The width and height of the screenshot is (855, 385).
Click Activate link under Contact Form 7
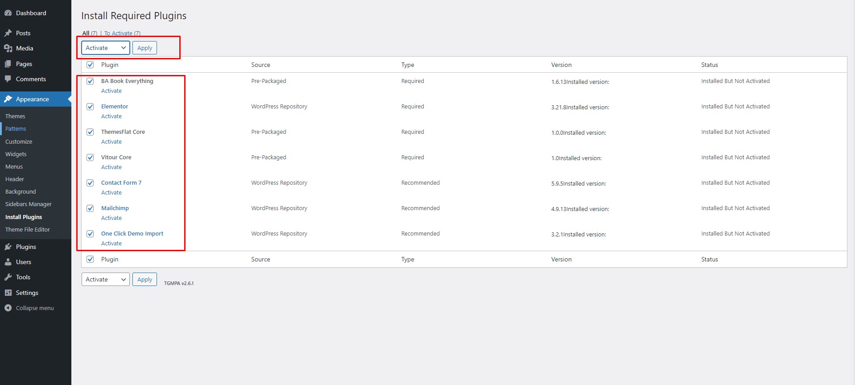pyautogui.click(x=112, y=193)
